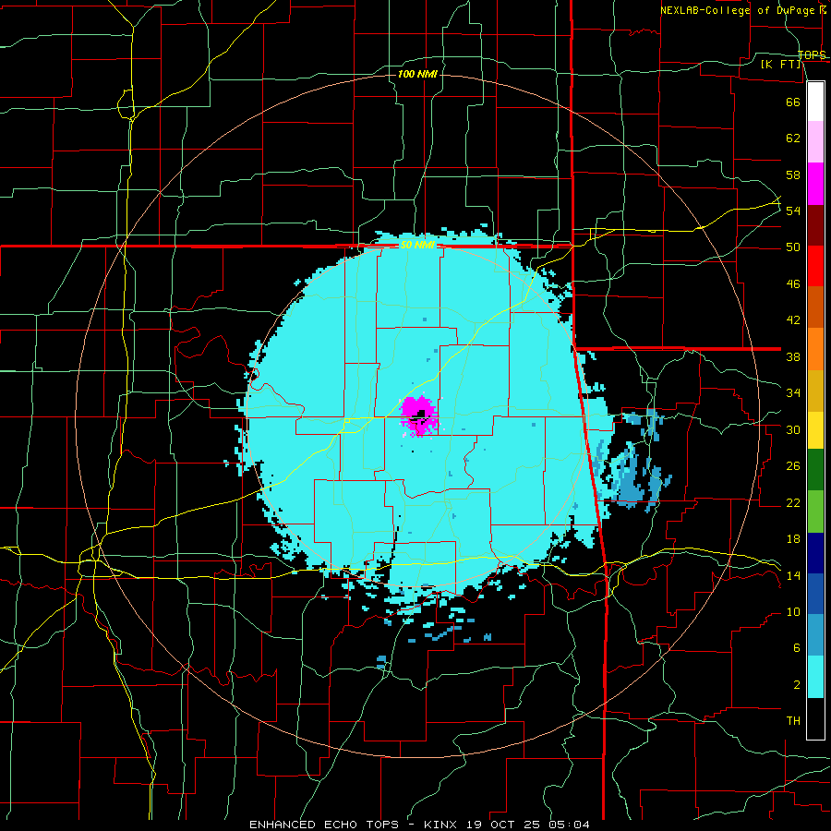Click the gold 38 kft legend swatch
831x831 pixels.
(815, 391)
